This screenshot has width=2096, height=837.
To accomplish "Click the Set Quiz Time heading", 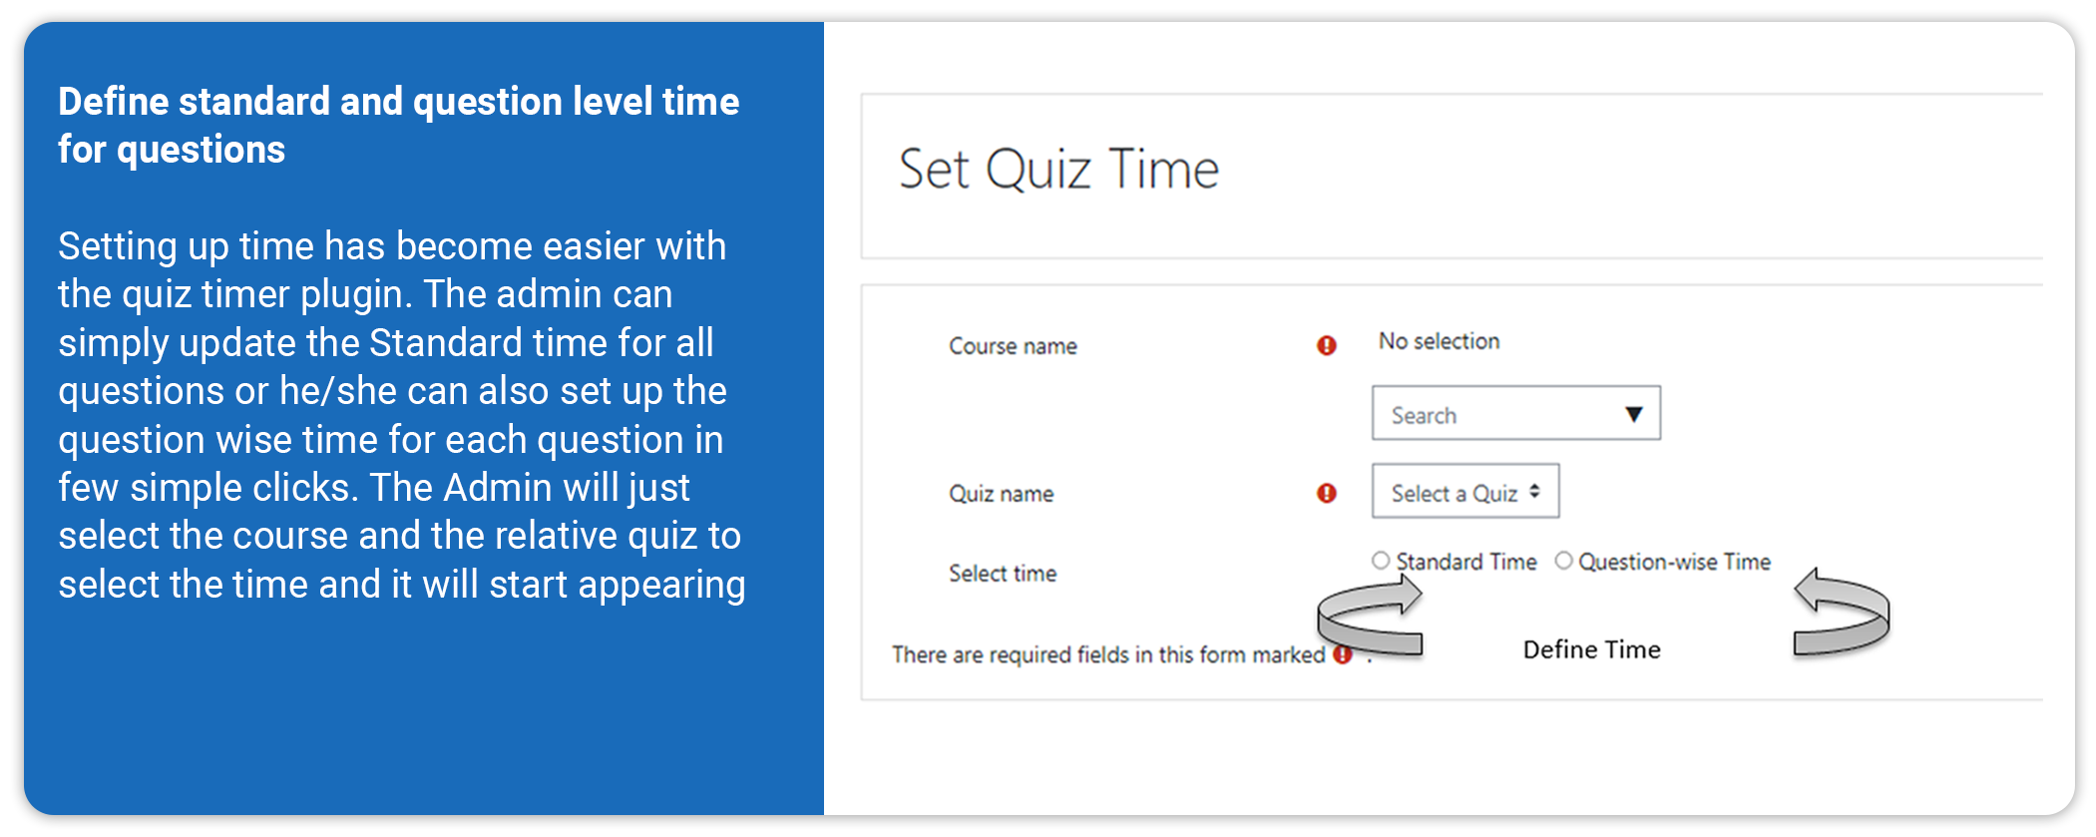I will pyautogui.click(x=1058, y=169).
